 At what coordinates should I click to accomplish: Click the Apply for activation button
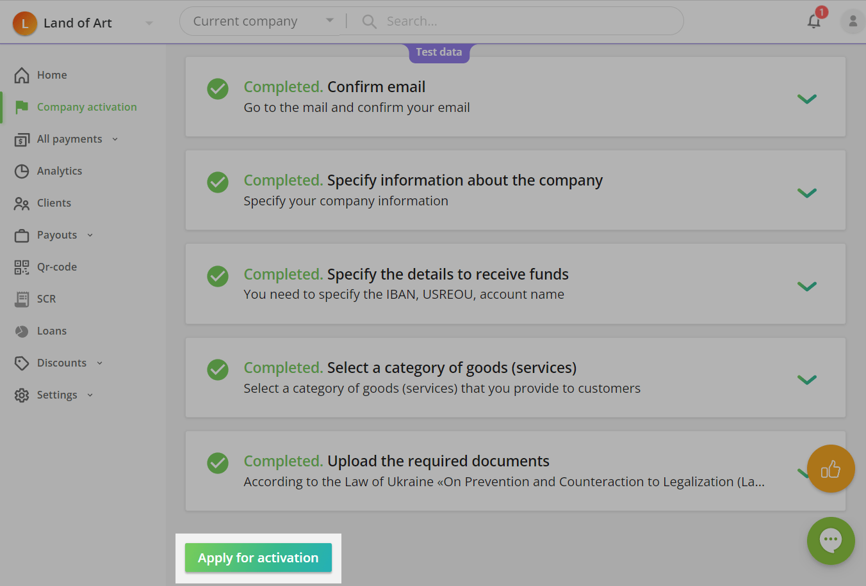point(258,558)
